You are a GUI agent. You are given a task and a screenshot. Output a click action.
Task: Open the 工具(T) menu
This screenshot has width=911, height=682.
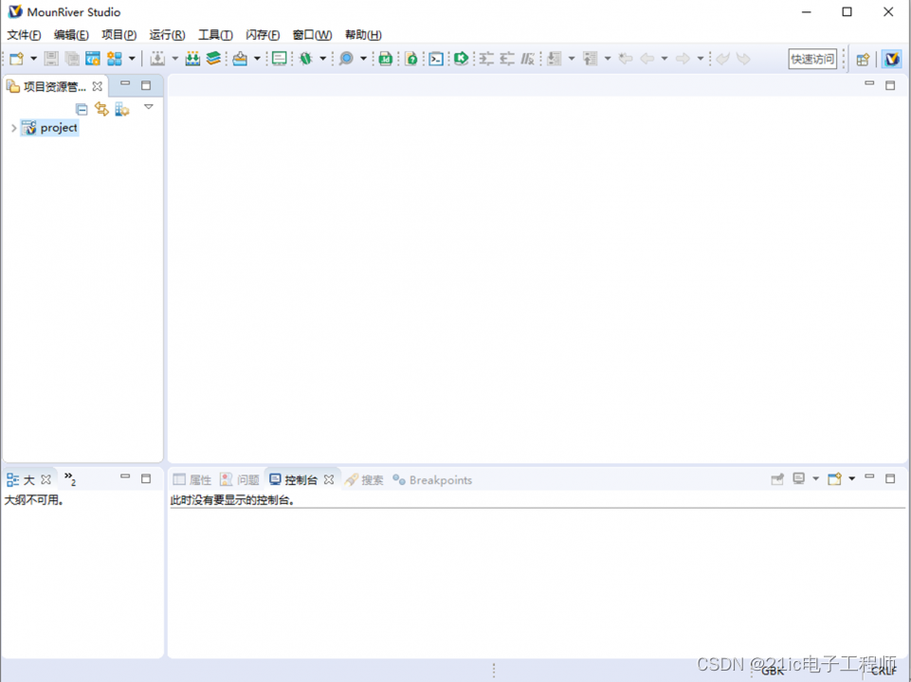pyautogui.click(x=215, y=35)
